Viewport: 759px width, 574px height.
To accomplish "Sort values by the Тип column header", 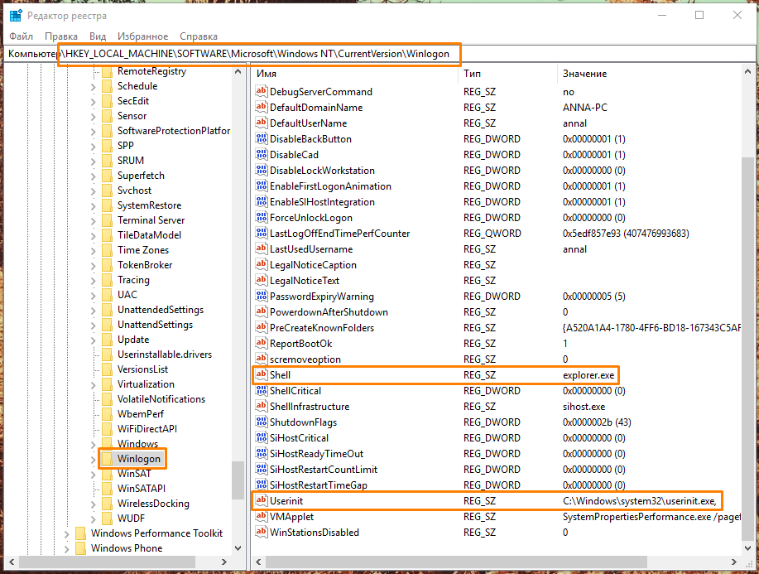I will pyautogui.click(x=507, y=74).
